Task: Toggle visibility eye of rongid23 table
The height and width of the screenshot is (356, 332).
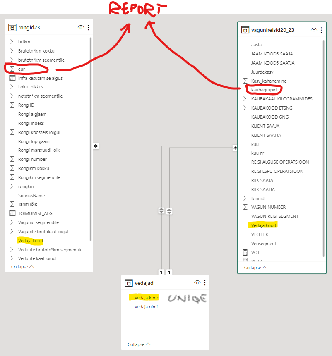Action: click(x=81, y=27)
